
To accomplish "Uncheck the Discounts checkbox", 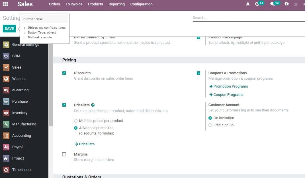I will 64,73.
